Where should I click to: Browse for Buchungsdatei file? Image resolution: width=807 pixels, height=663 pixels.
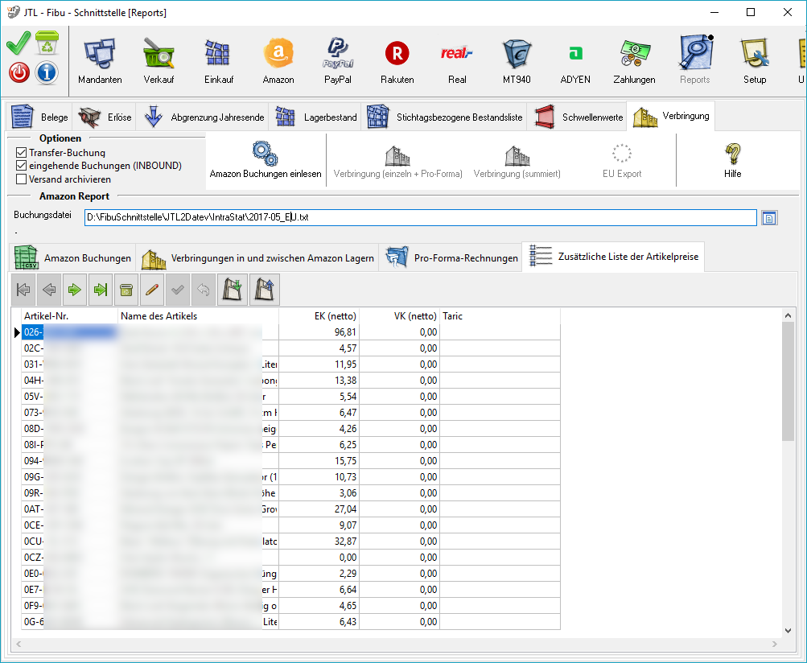click(x=769, y=218)
